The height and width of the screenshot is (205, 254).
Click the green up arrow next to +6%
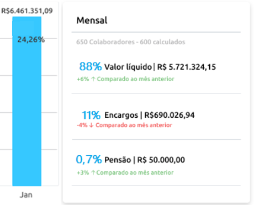(x=93, y=79)
